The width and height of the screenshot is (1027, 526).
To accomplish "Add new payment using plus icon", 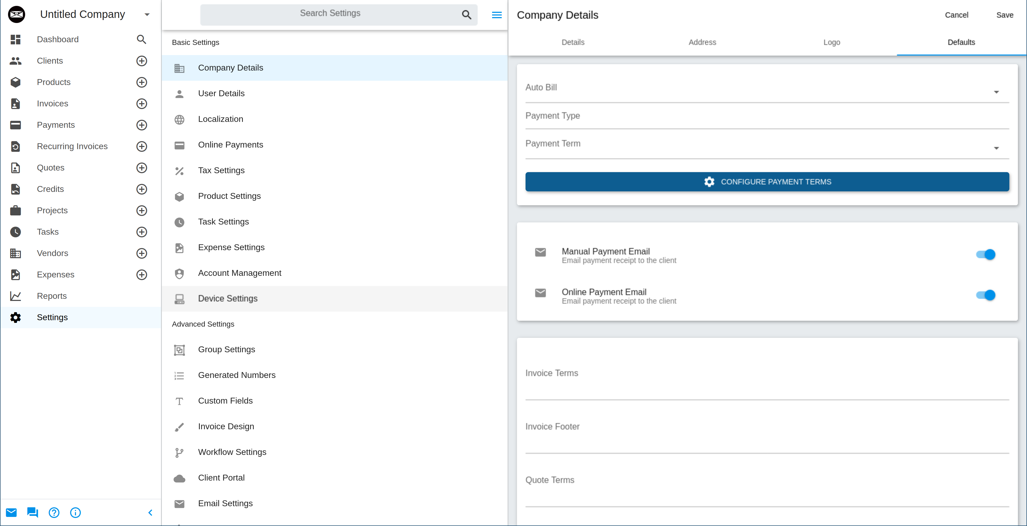I will (x=141, y=125).
